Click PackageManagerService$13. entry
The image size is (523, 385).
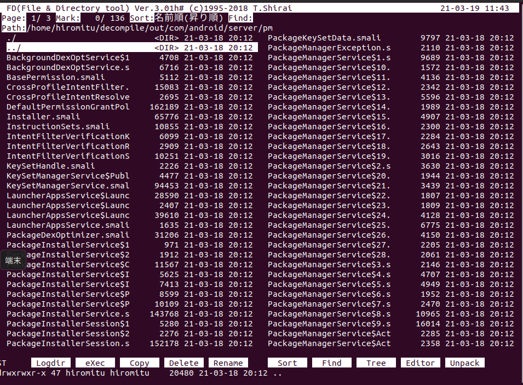[x=391, y=97]
